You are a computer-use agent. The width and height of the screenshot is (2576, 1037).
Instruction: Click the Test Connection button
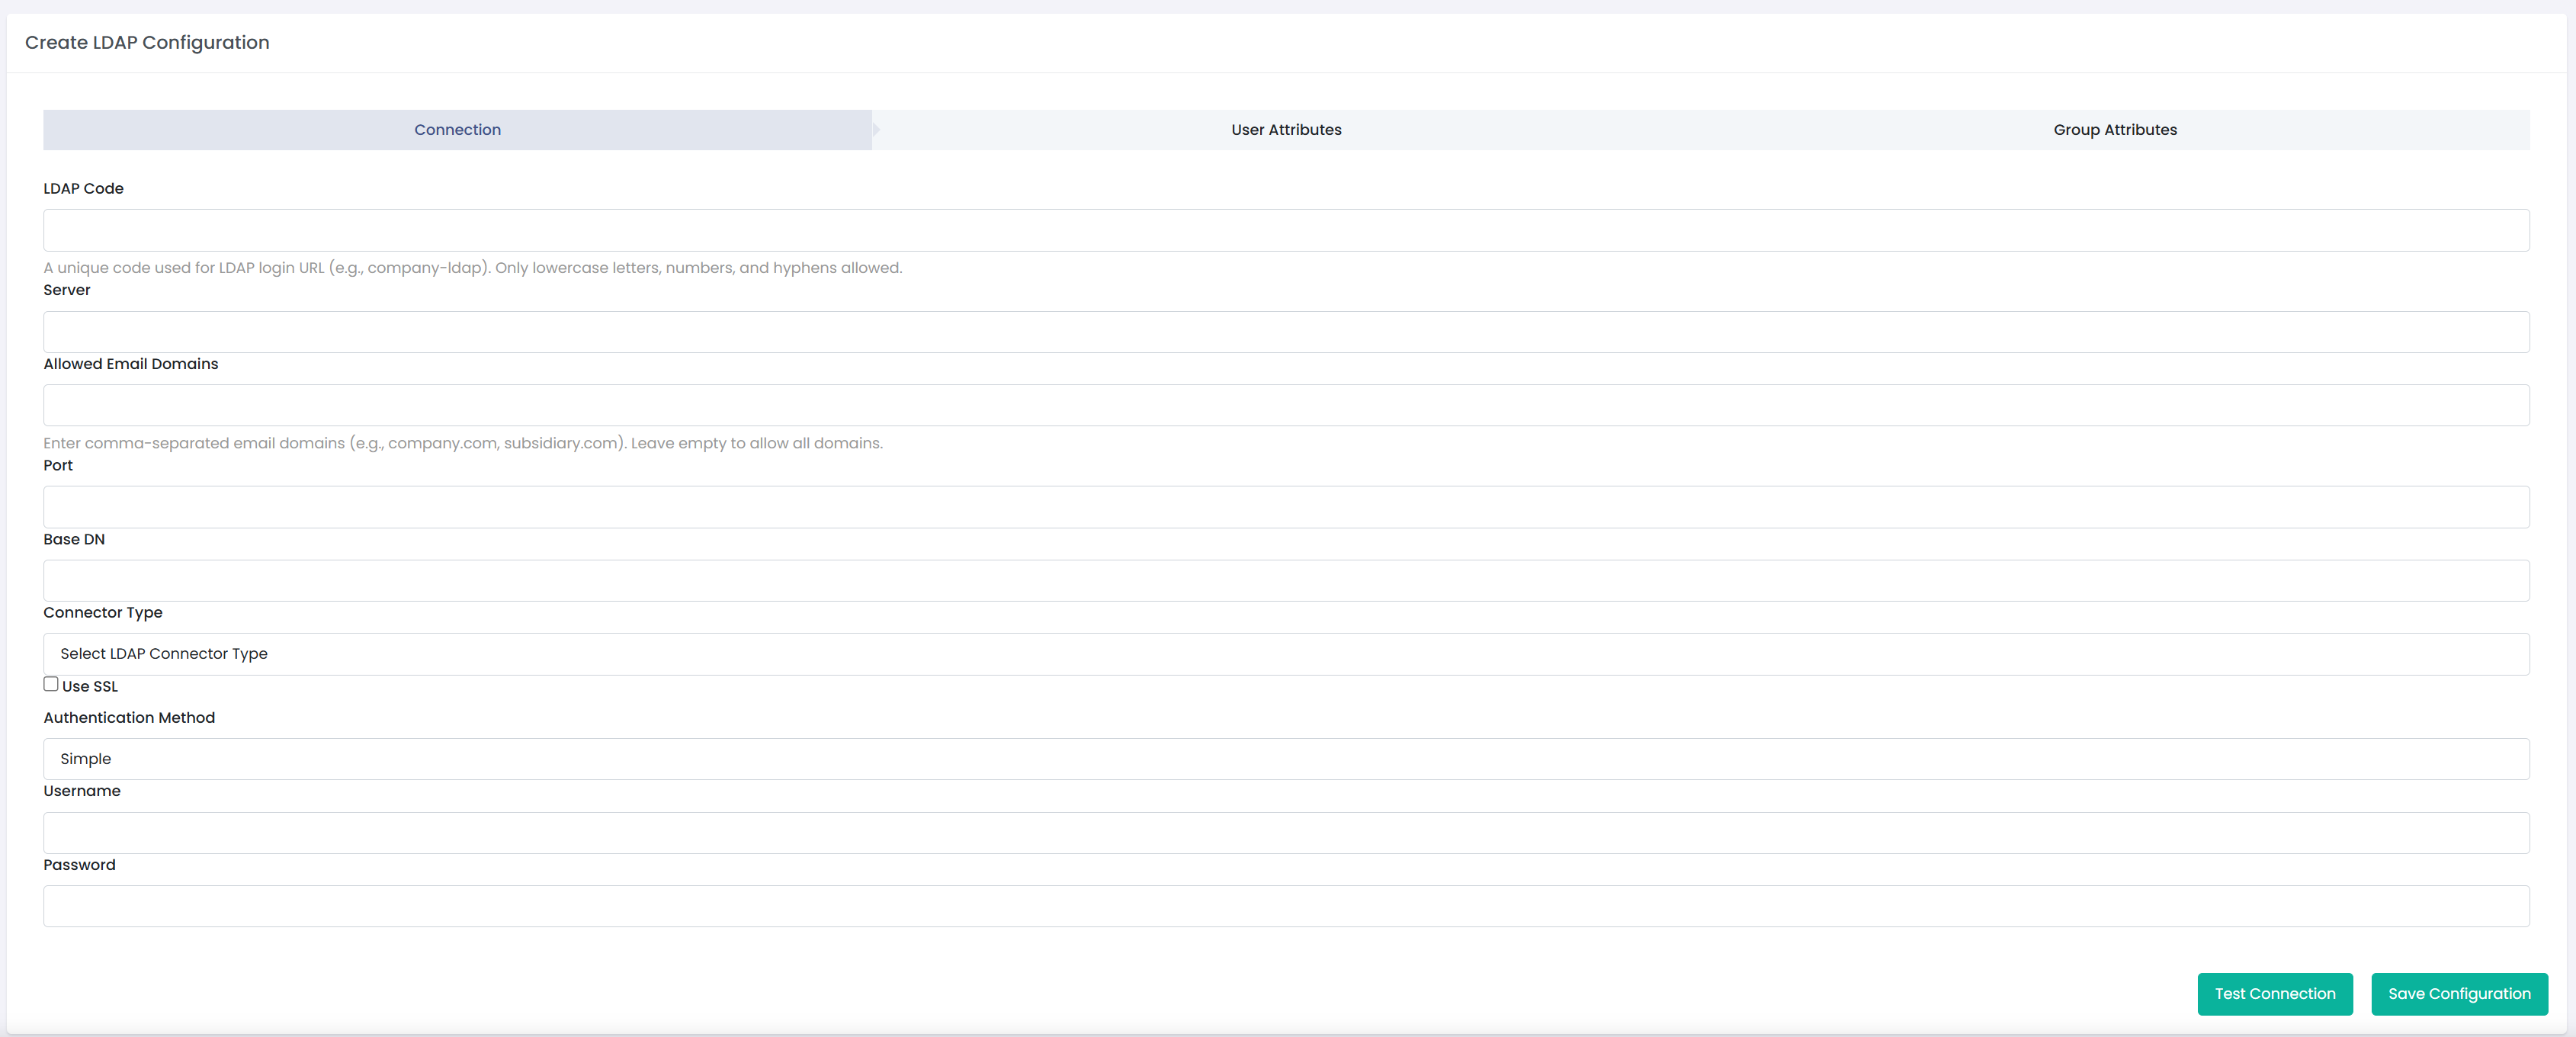click(x=2274, y=994)
